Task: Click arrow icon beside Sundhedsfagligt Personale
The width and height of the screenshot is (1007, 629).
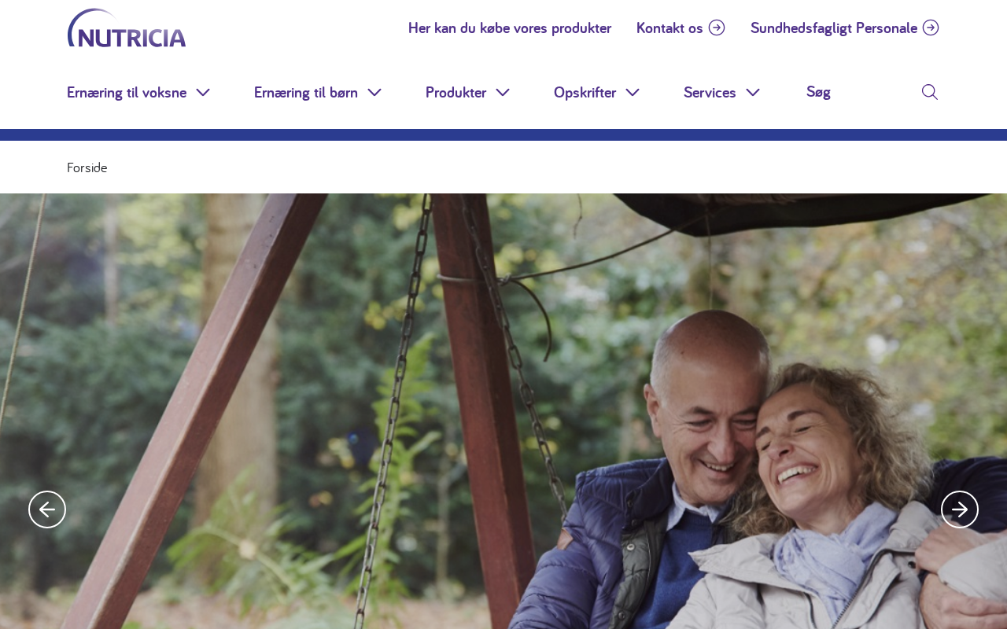Action: [x=931, y=28]
